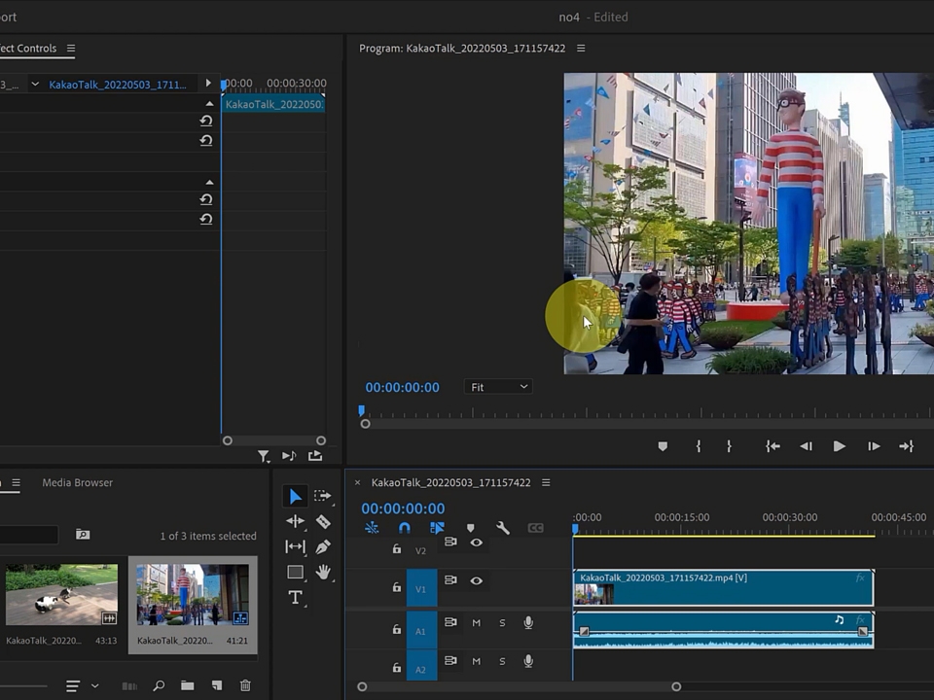Click the Mark In button
The height and width of the screenshot is (700, 934).
coord(699,446)
